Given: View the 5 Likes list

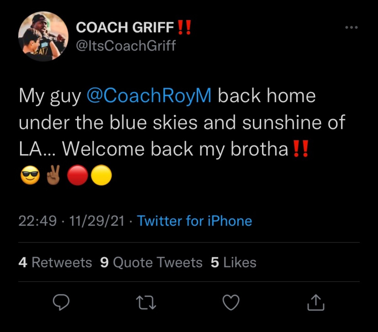Looking at the screenshot, I should click(x=233, y=262).
